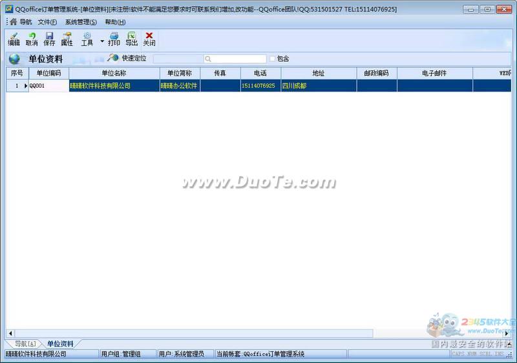Click the application icon in the title bar
The width and height of the screenshot is (517, 363).
tap(9, 9)
